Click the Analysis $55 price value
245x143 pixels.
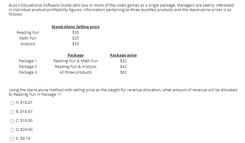pos(76,44)
